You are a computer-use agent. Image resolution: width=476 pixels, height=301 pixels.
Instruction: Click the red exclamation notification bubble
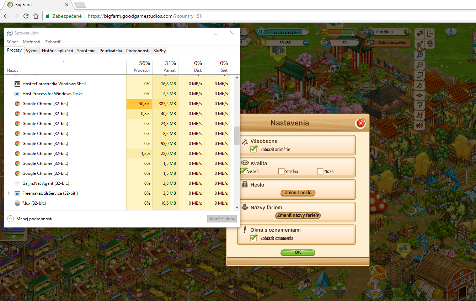[x=451, y=32]
